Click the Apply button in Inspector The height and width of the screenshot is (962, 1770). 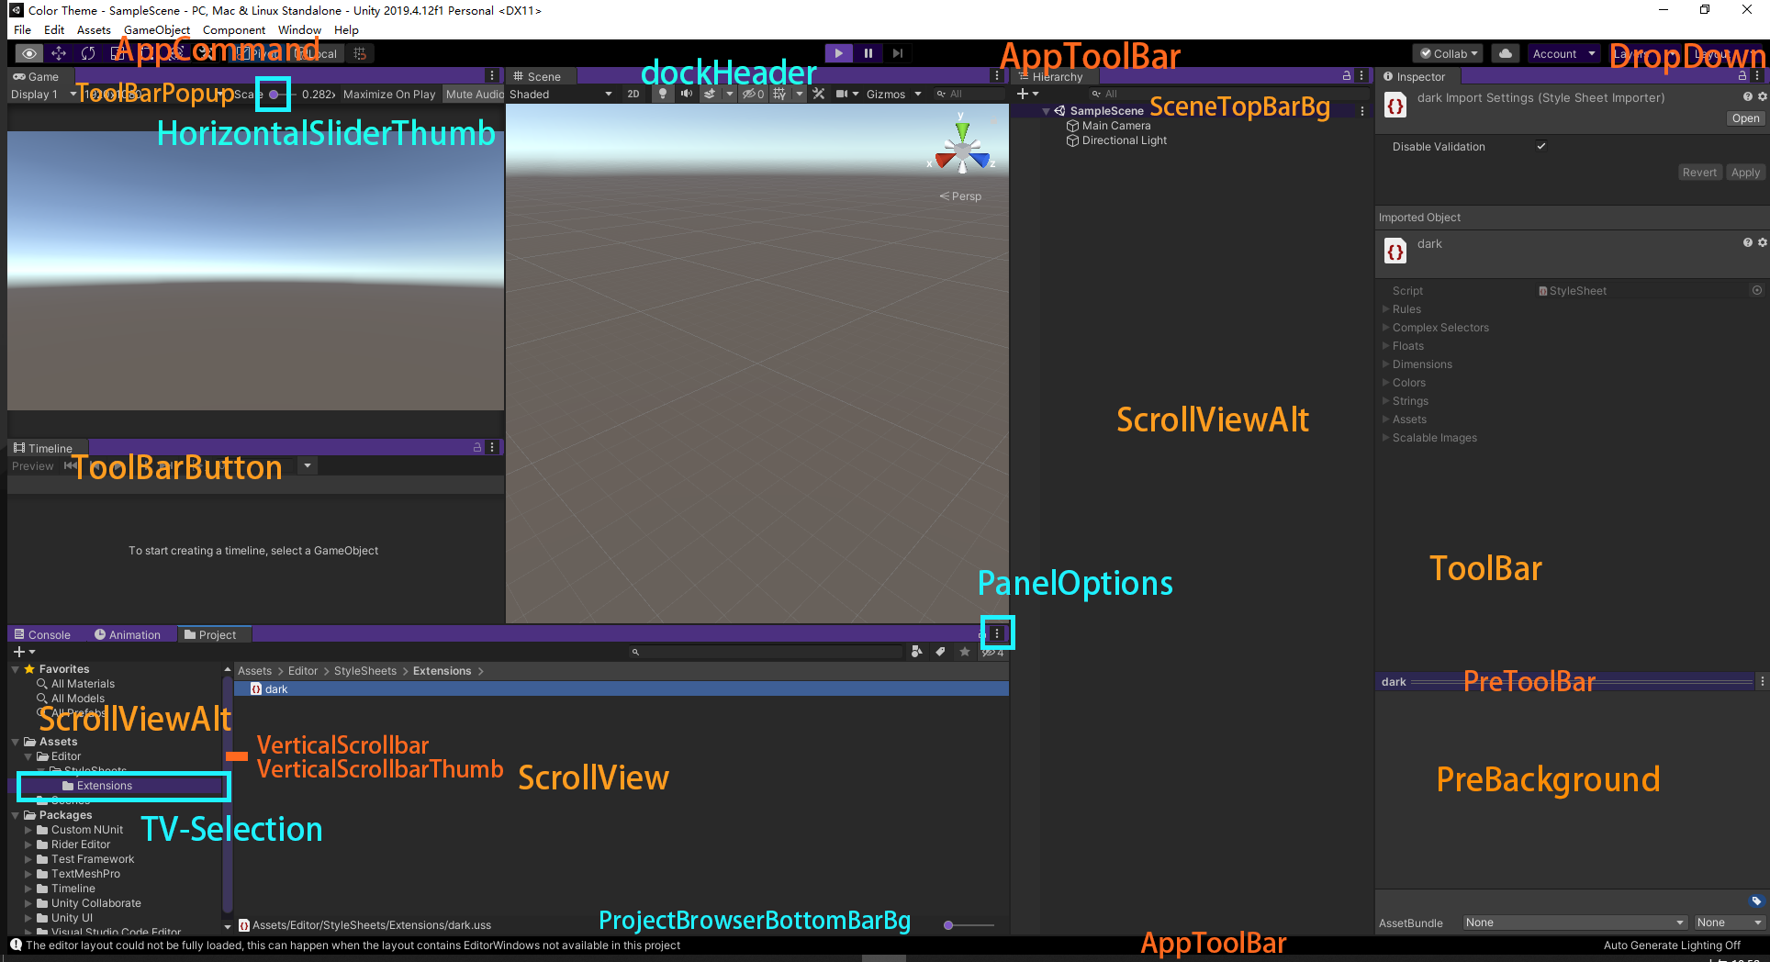pos(1745,173)
